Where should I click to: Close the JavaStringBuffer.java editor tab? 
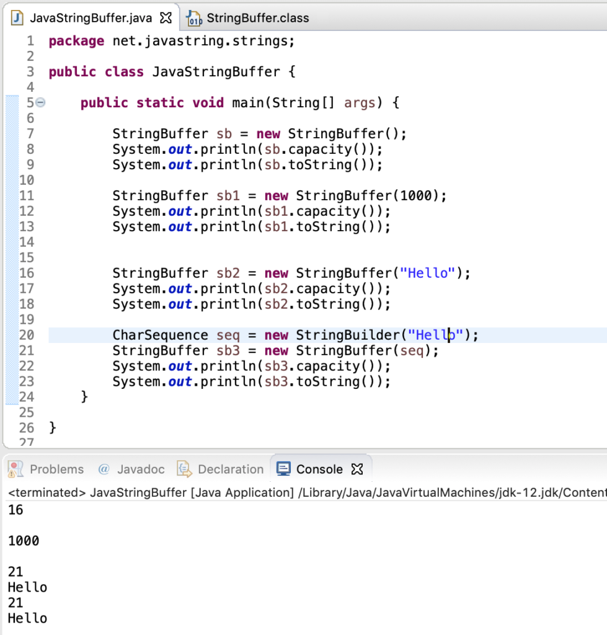[x=165, y=18]
